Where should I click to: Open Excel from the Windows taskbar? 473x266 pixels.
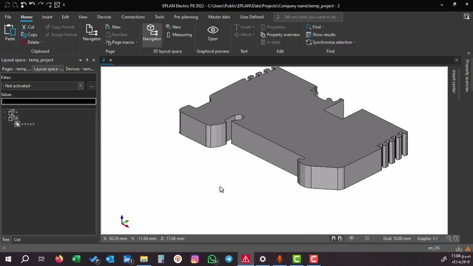click(x=76, y=259)
